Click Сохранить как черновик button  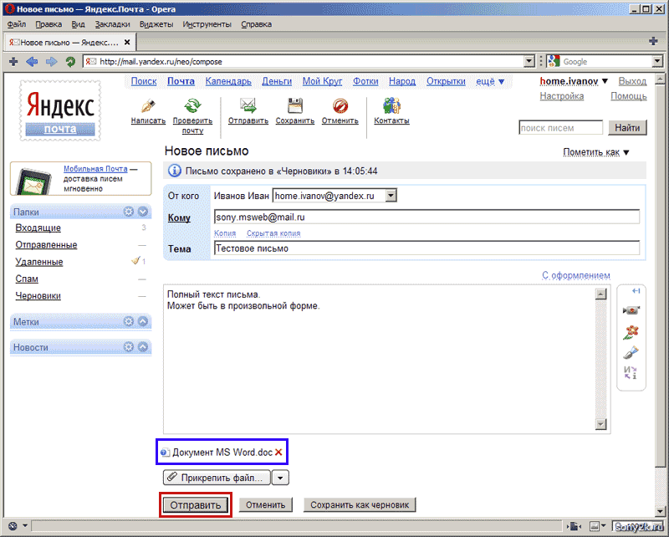(x=360, y=505)
